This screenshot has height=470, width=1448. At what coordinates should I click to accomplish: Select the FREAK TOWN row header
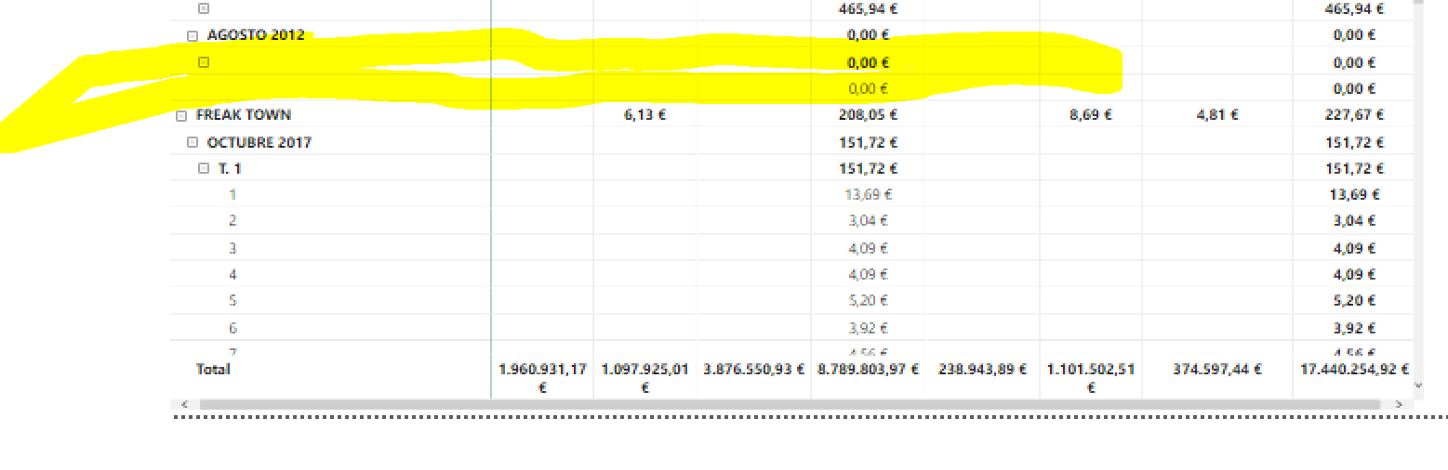click(244, 115)
